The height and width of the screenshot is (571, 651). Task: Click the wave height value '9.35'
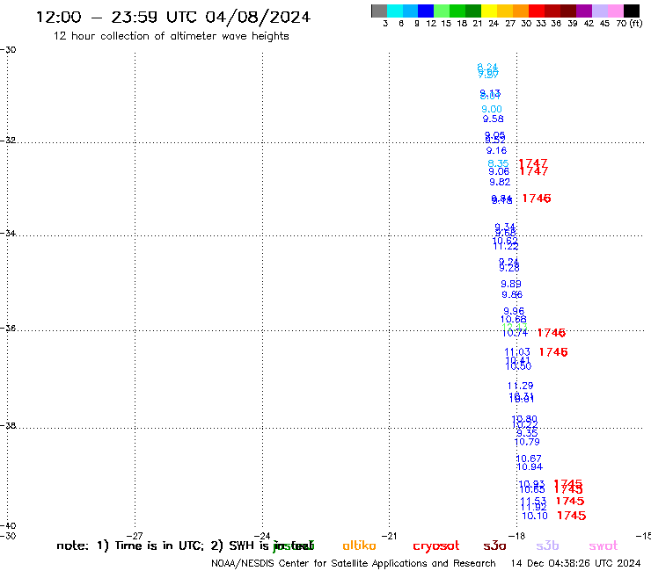(527, 433)
